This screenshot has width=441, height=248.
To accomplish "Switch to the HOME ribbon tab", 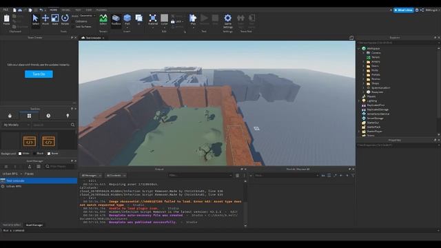I will click(x=53, y=10).
